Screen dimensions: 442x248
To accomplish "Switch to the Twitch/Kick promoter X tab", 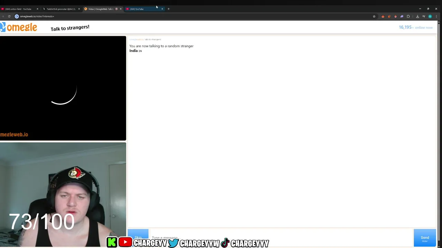I will 61,9.
